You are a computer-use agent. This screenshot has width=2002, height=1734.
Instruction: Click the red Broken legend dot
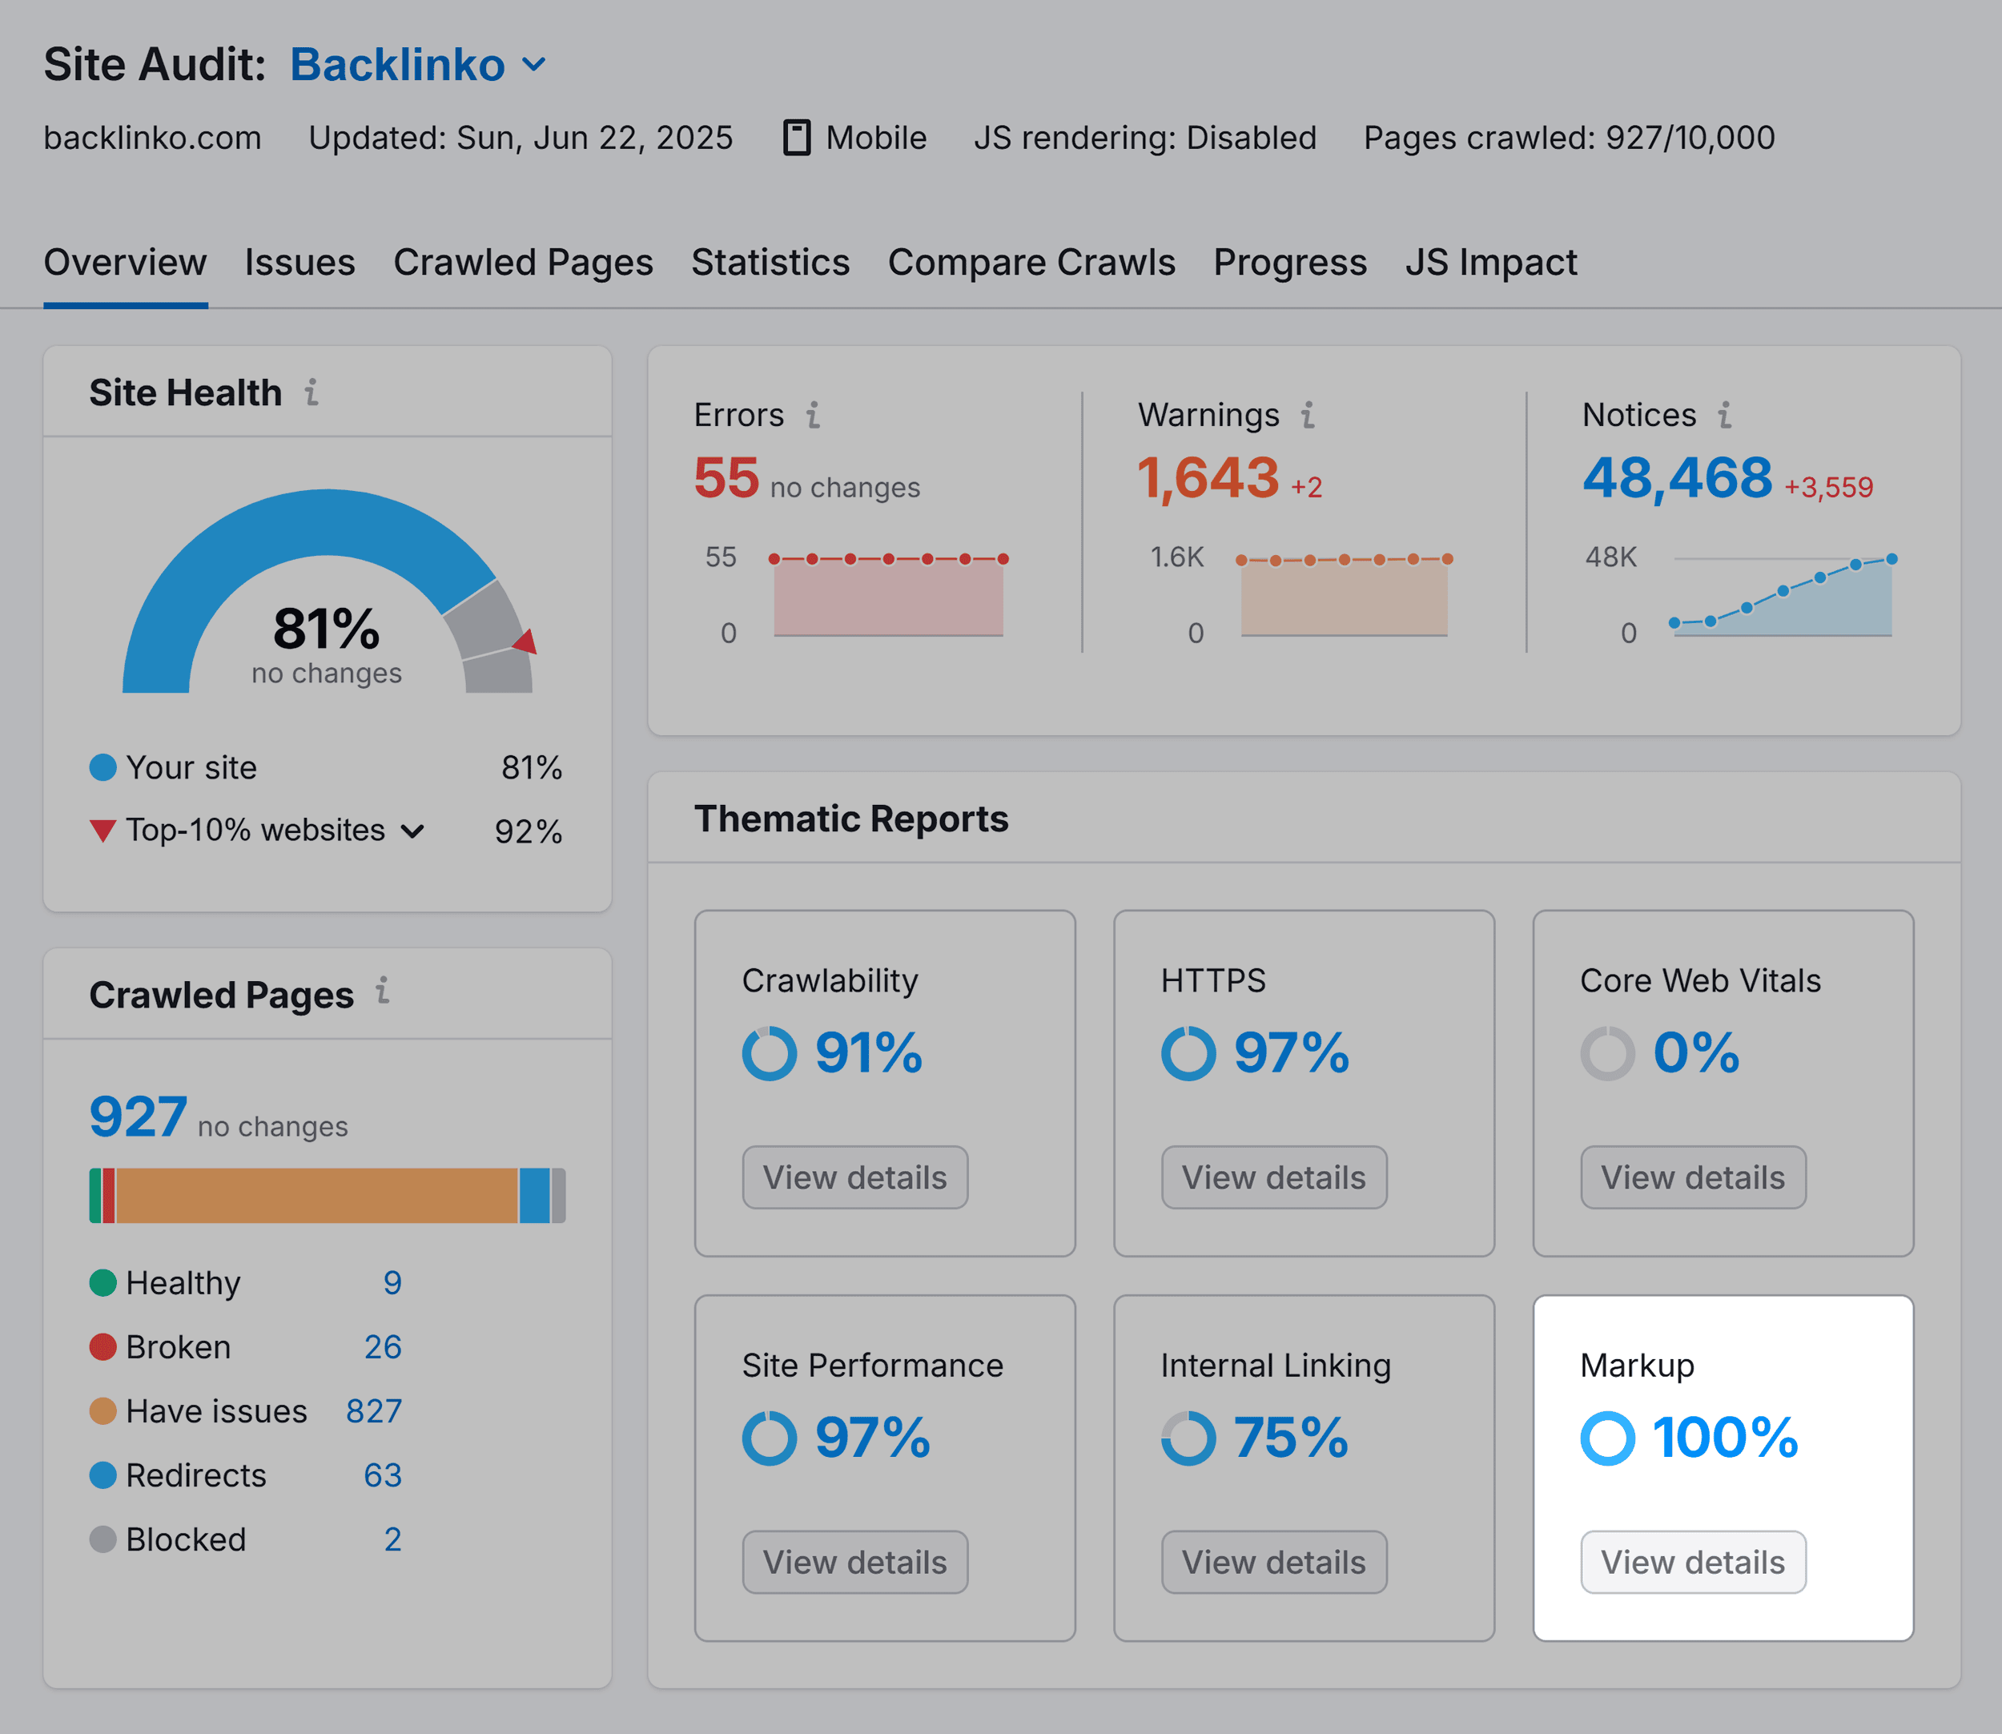tap(103, 1347)
